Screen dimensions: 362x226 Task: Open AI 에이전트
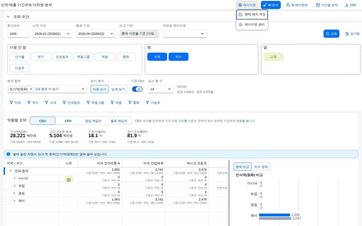click(x=297, y=5)
